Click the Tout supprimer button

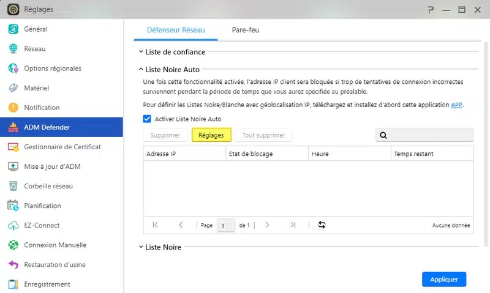point(264,135)
